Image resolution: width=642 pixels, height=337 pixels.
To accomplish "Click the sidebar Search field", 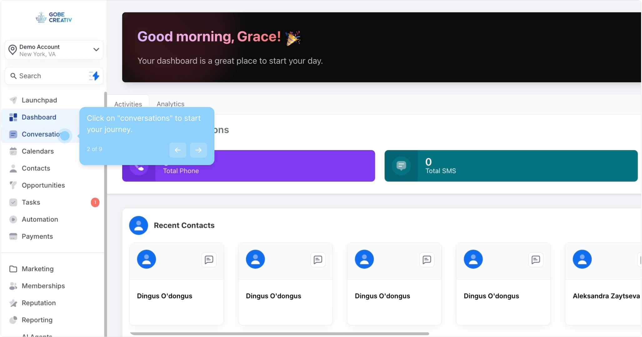I will pos(47,76).
